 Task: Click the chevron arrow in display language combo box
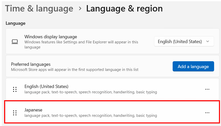point(208,41)
